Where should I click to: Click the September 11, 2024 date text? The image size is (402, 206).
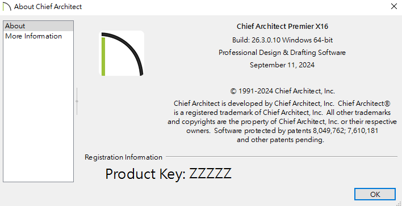(282, 65)
